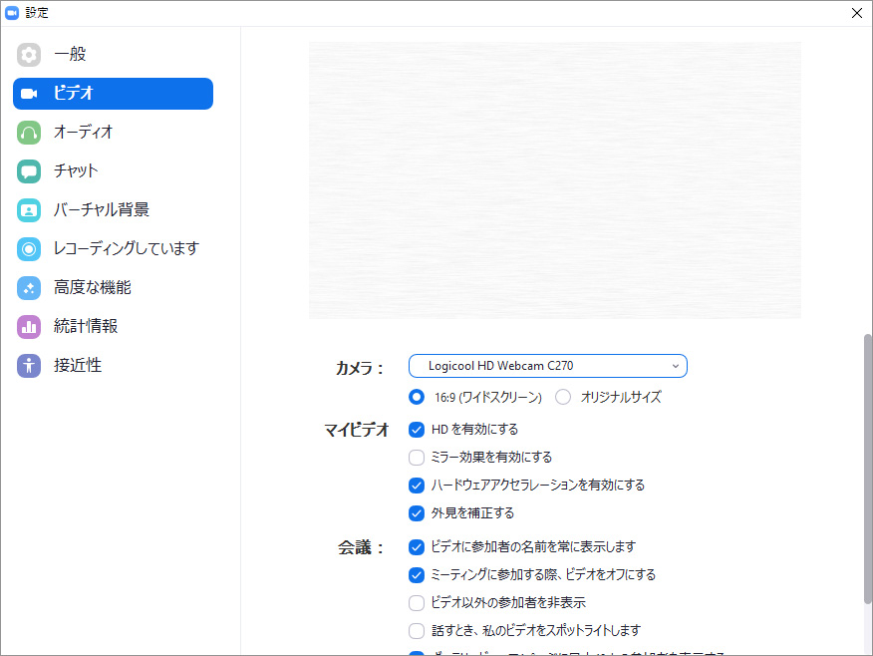873x656 pixels.
Task: Uncheck 外見を補正する option
Action: click(x=417, y=513)
